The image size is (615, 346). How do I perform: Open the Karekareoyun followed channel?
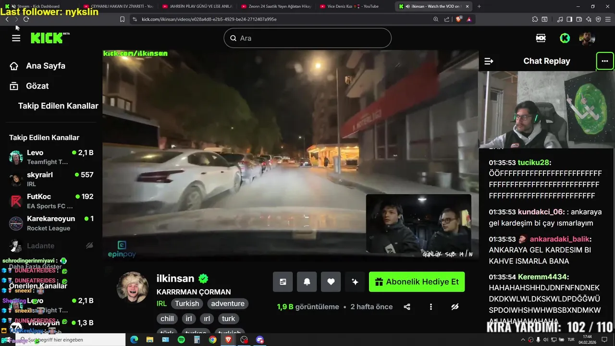click(51, 223)
